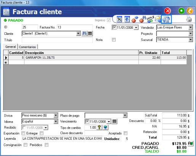The image size is (196, 156).
Task: Click the green circle accept icon
Action: [x=182, y=11]
